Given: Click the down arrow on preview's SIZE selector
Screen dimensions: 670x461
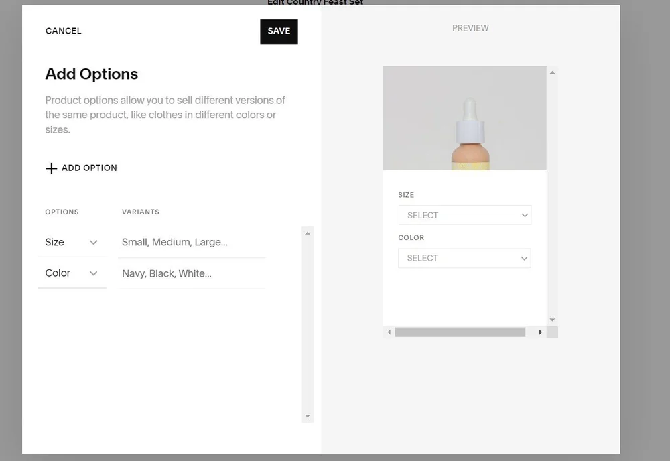Looking at the screenshot, I should click(x=523, y=215).
